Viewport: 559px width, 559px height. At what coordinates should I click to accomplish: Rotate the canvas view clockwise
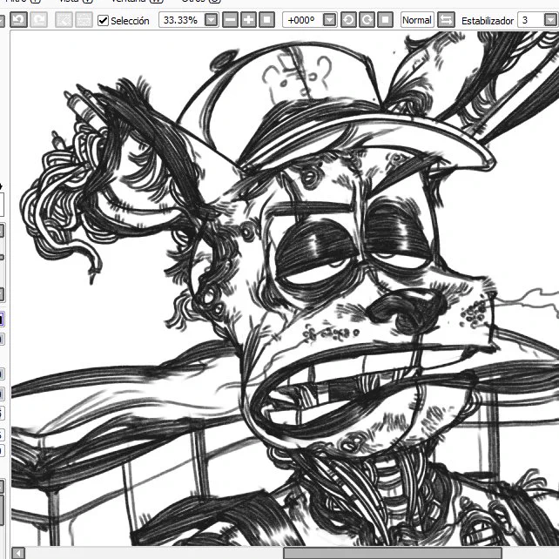[x=367, y=20]
